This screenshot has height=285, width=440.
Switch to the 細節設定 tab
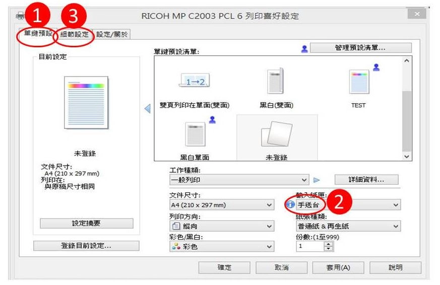pos(75,34)
